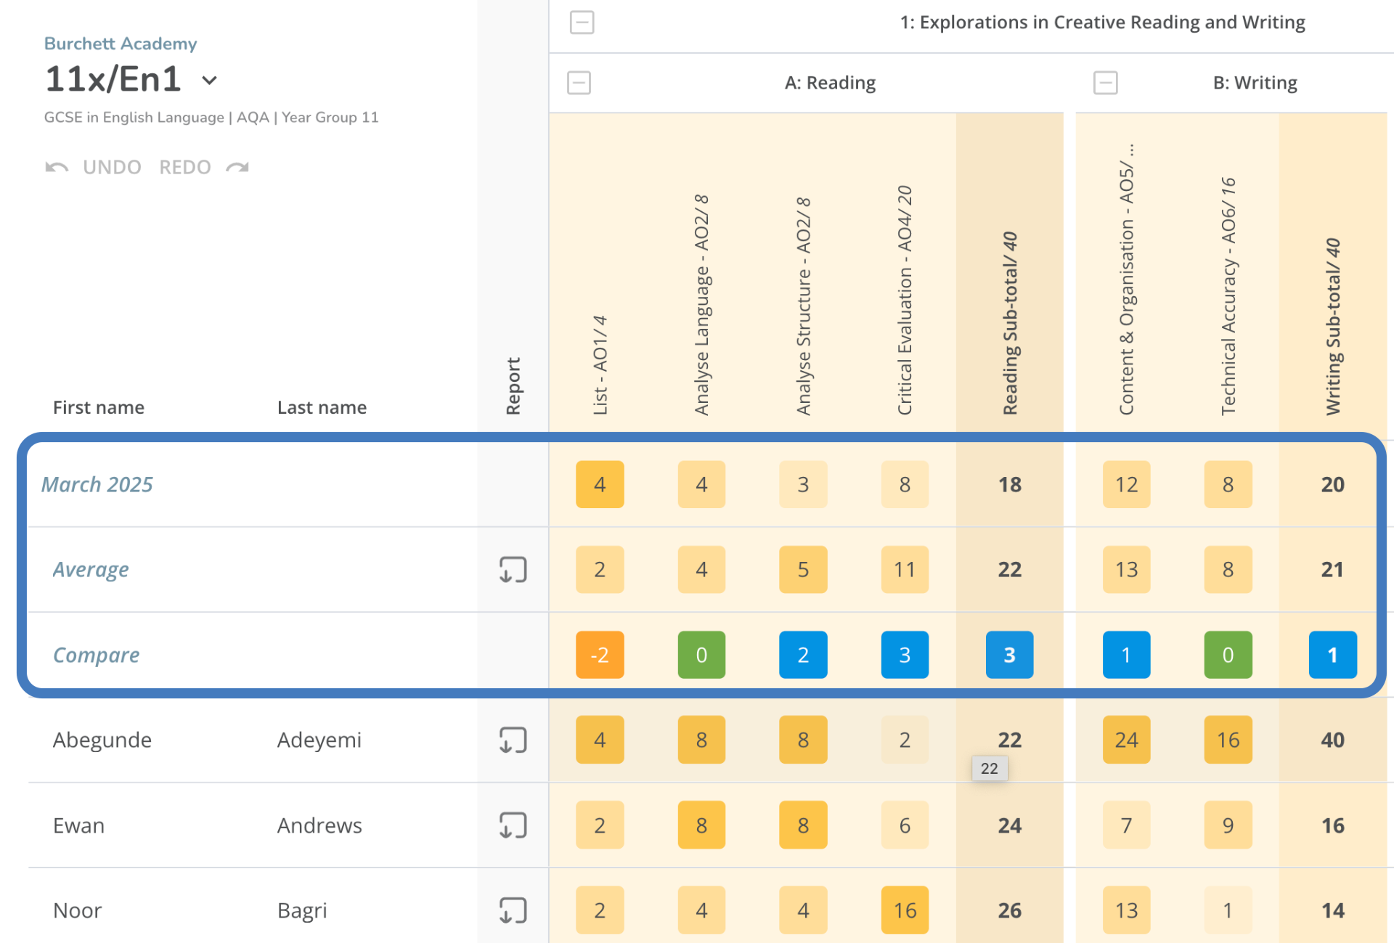Click the green 0 Compare cell under Analyse Language
The image size is (1394, 943).
coord(701,655)
